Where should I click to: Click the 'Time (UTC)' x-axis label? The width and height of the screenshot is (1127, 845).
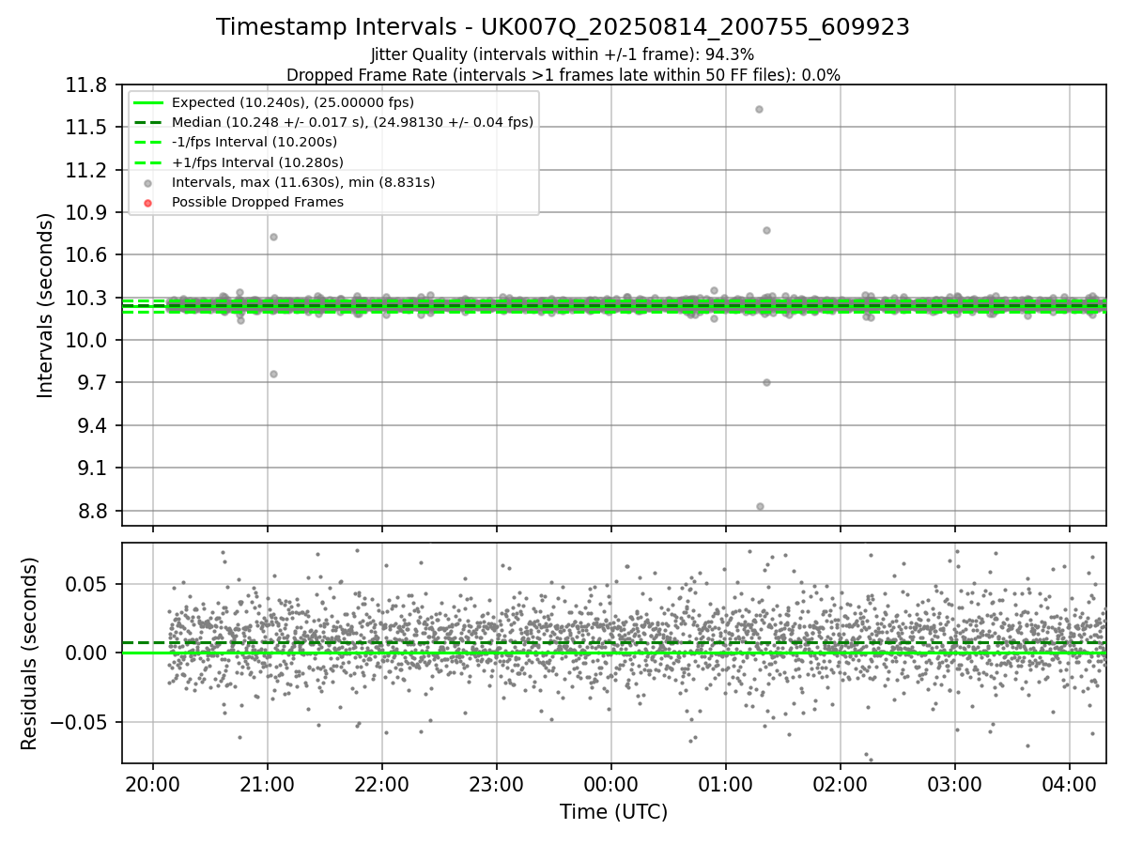pyautogui.click(x=613, y=812)
